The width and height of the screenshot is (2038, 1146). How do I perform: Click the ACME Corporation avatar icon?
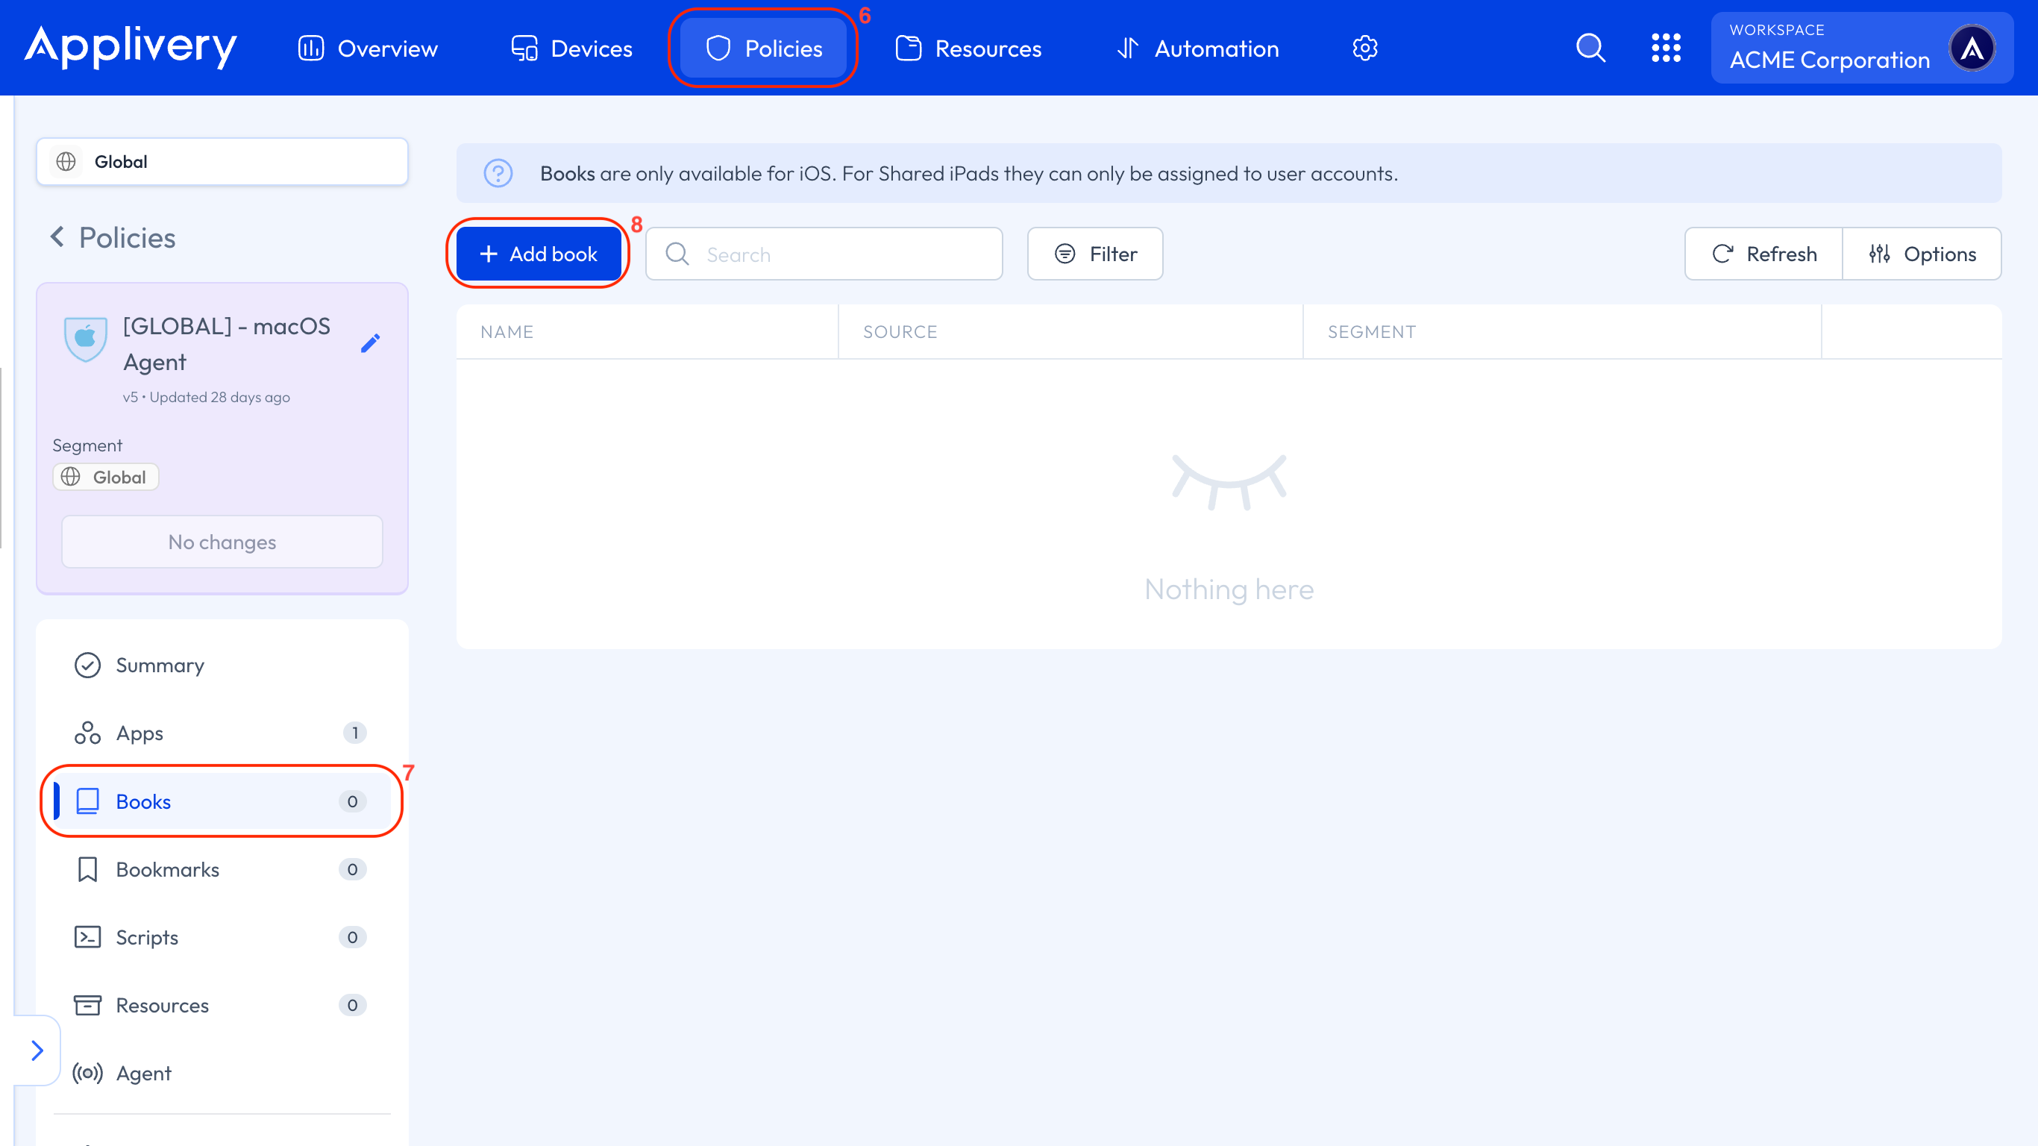tap(1972, 48)
